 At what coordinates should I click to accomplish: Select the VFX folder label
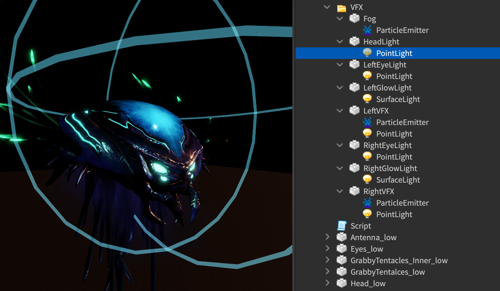tap(357, 7)
